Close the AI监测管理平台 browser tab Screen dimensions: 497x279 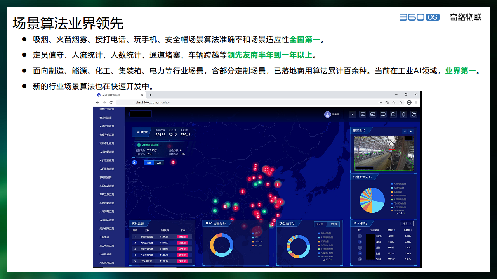[142, 95]
